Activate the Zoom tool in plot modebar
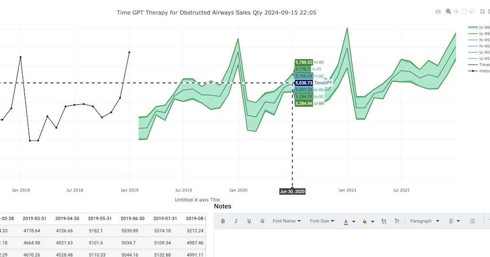This screenshot has height=257, width=490. pyautogui.click(x=448, y=11)
